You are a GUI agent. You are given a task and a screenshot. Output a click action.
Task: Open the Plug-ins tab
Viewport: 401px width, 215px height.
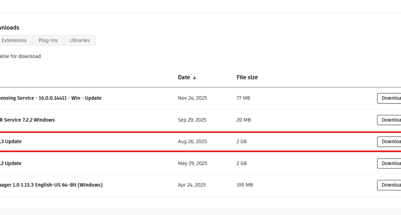(48, 40)
